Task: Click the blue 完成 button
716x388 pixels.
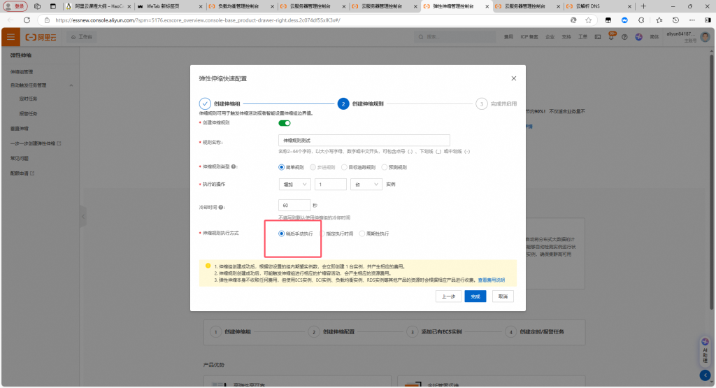Action: tap(475, 296)
